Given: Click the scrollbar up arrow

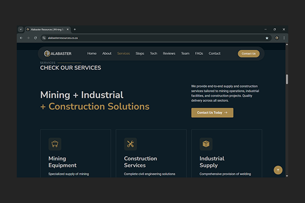Looking at the screenshot, I should pos(287,45).
